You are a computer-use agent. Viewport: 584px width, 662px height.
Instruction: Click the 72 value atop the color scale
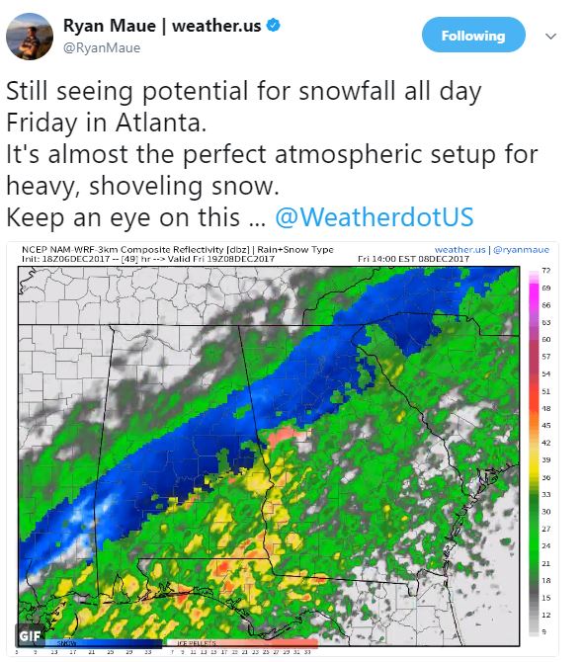(546, 270)
